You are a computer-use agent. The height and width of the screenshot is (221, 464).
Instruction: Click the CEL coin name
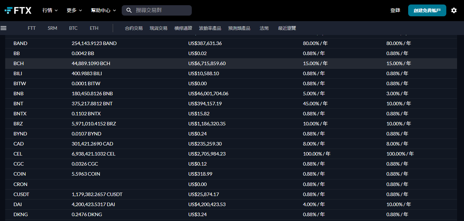tap(18, 154)
